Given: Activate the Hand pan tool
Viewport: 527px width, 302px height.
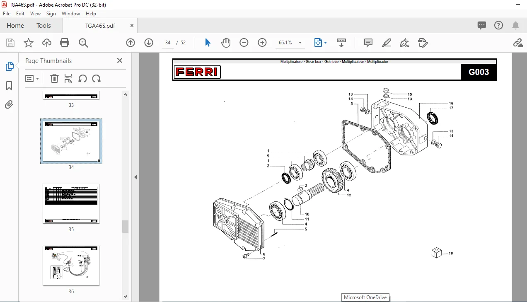Looking at the screenshot, I should [x=226, y=43].
